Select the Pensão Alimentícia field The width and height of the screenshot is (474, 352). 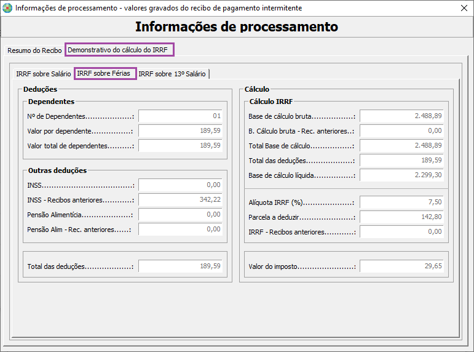[181, 215]
